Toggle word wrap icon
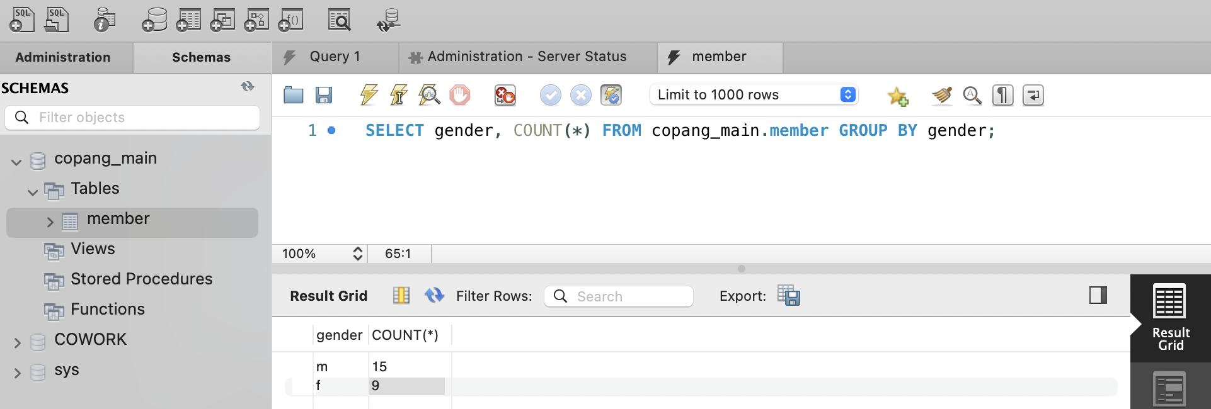 (1033, 95)
